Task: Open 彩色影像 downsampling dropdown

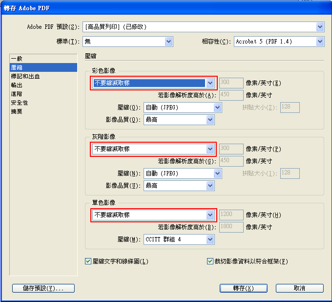Action: [153, 83]
